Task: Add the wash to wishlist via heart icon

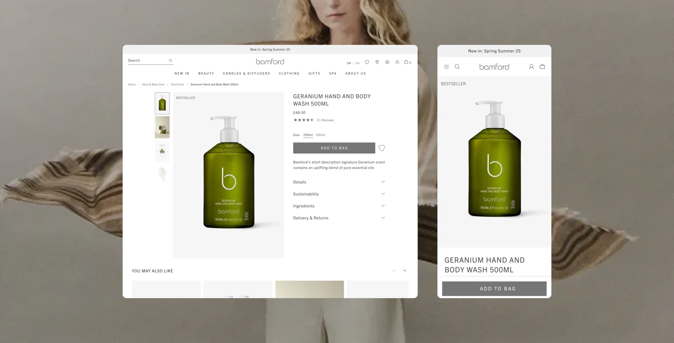Action: click(x=382, y=148)
